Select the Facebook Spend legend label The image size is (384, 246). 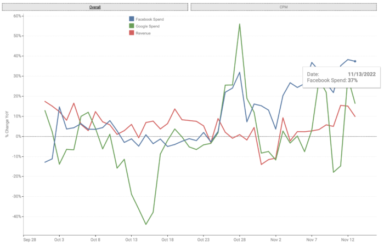[150, 19]
